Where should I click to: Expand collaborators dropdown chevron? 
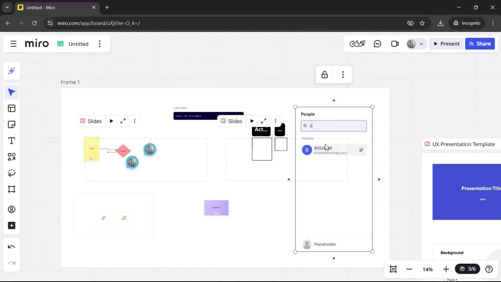(421, 44)
